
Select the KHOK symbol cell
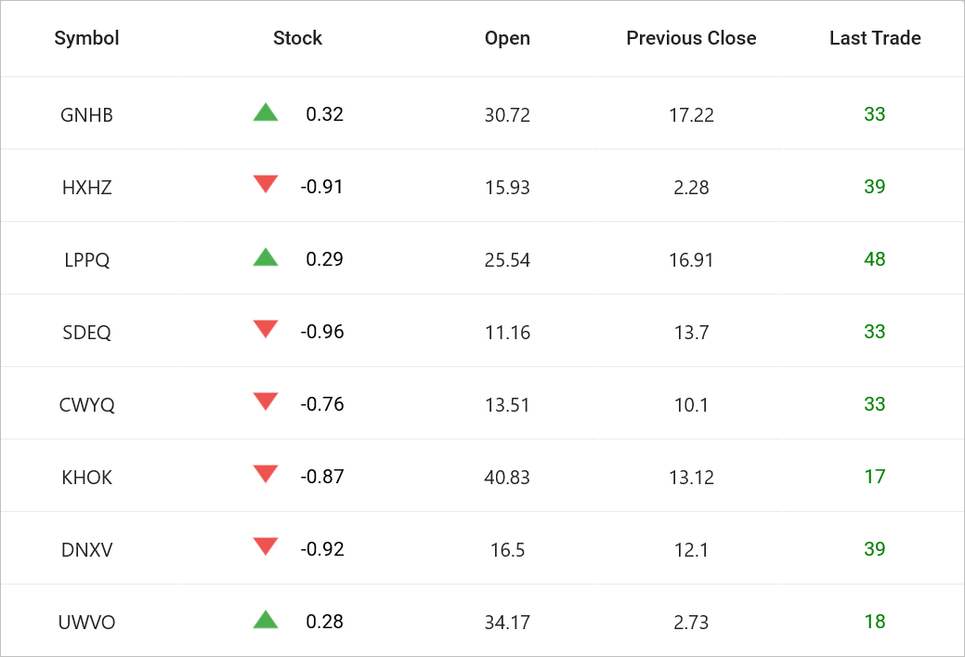pyautogui.click(x=87, y=478)
